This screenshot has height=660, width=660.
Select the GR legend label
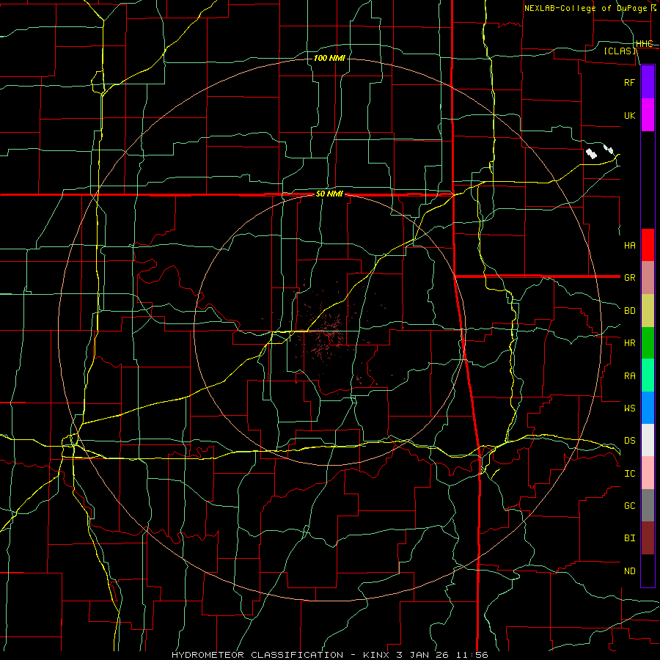point(629,278)
